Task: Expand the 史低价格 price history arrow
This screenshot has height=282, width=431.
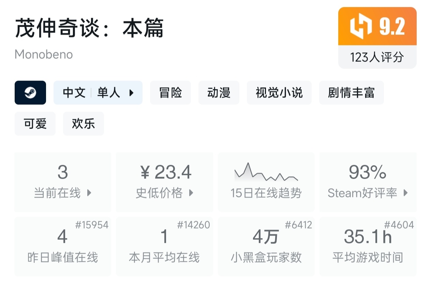Action: point(191,193)
